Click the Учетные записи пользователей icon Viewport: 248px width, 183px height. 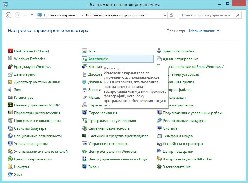(x=10, y=151)
